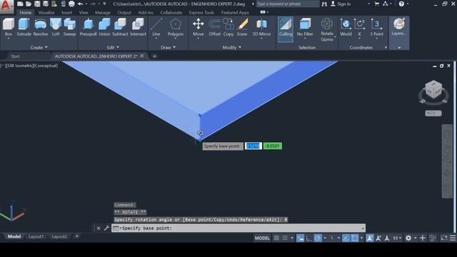Toggle snap mode in status bar
Image resolution: width=457 pixels, height=257 pixels.
click(x=285, y=238)
